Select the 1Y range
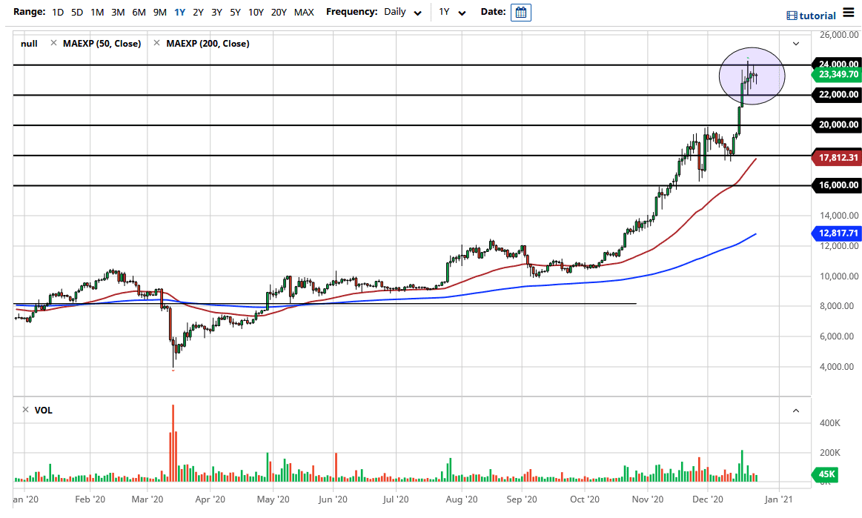Screen dimensions: 862x518 [x=180, y=12]
